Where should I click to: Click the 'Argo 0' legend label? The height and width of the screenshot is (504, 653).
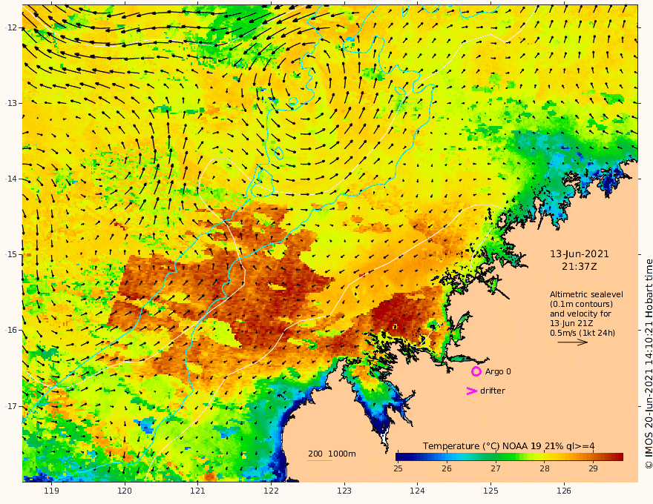tap(498, 371)
